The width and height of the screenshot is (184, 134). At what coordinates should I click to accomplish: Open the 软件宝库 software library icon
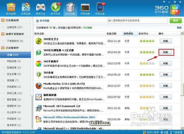tap(11, 9)
